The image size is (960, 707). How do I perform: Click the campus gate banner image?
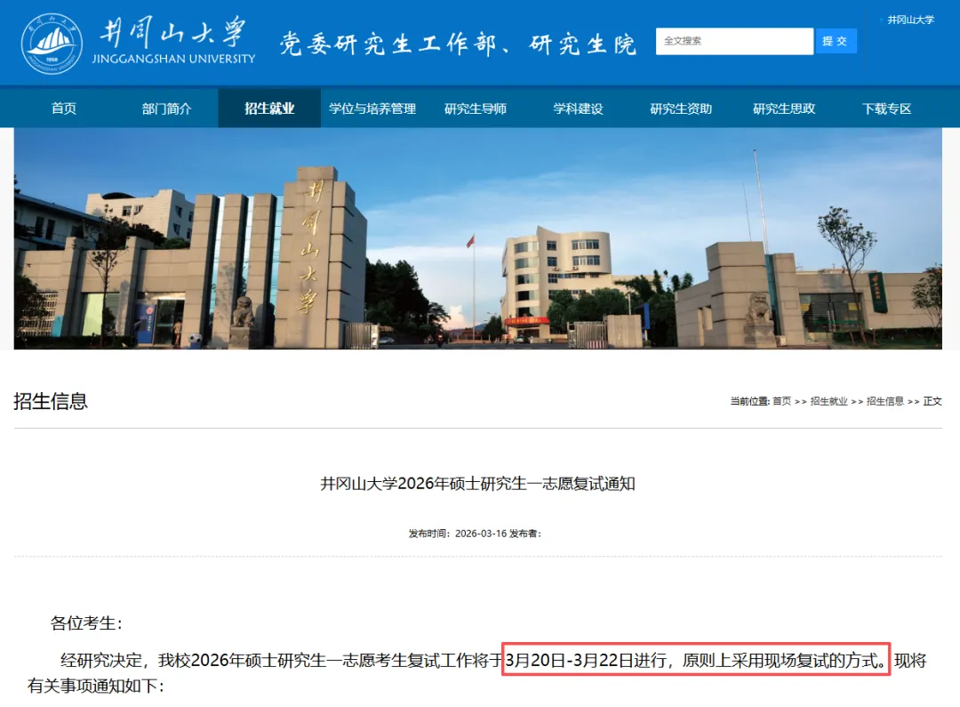point(477,239)
